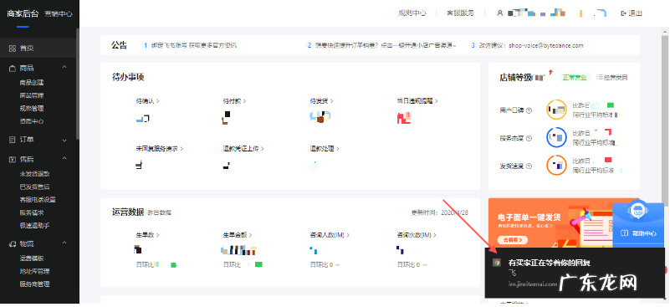View 生单金额 order amount details
The width and height of the screenshot is (670, 307).
point(238,235)
